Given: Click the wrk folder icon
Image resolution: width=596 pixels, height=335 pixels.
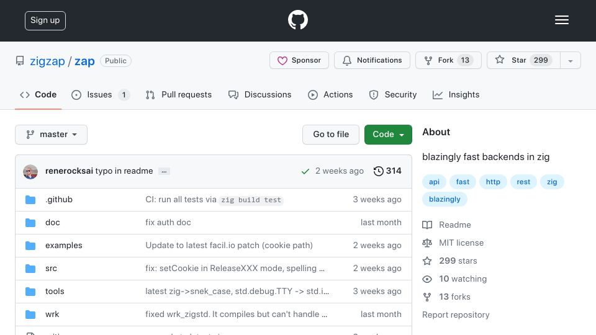Looking at the screenshot, I should click(x=30, y=315).
